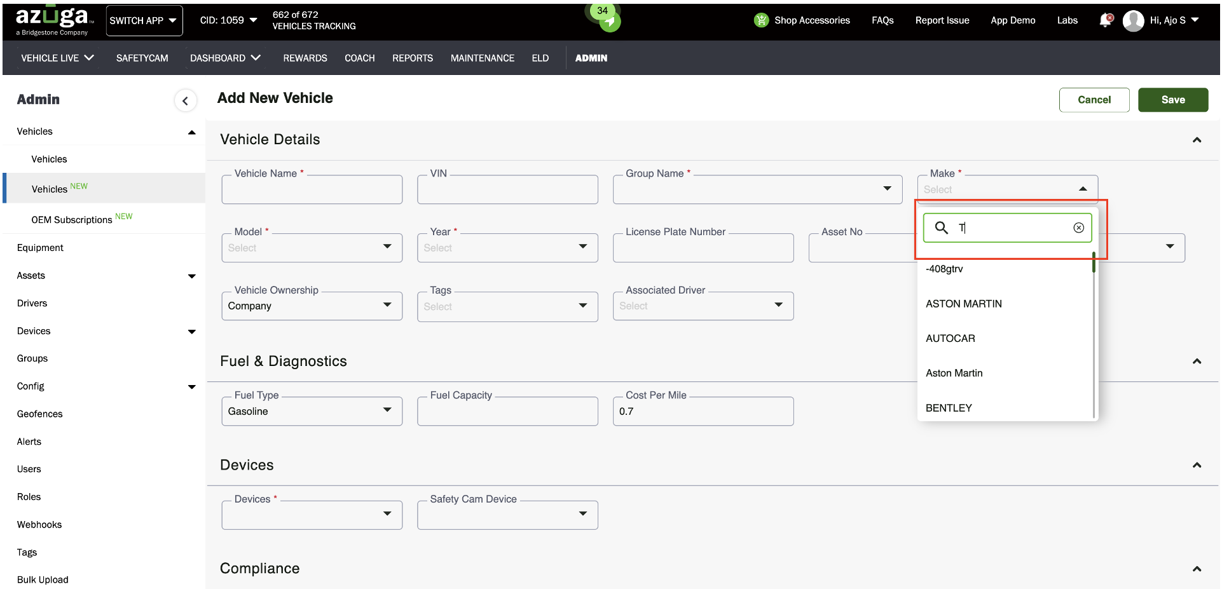Click the user avatar icon
Viewport: 1222px width, 596px height.
pyautogui.click(x=1133, y=20)
